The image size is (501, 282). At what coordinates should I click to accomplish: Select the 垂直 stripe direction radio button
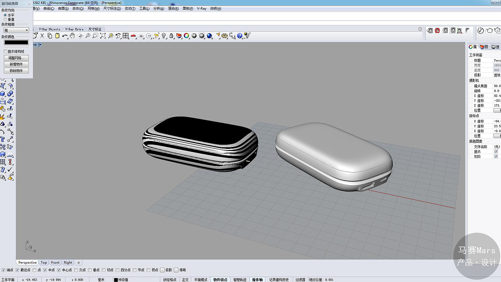click(5, 19)
